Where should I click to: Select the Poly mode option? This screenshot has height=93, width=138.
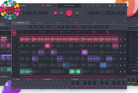(x=61, y=27)
